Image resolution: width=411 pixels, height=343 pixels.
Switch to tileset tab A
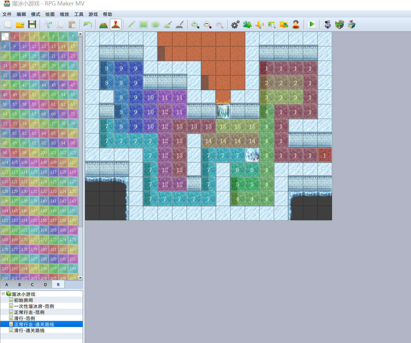pos(7,285)
